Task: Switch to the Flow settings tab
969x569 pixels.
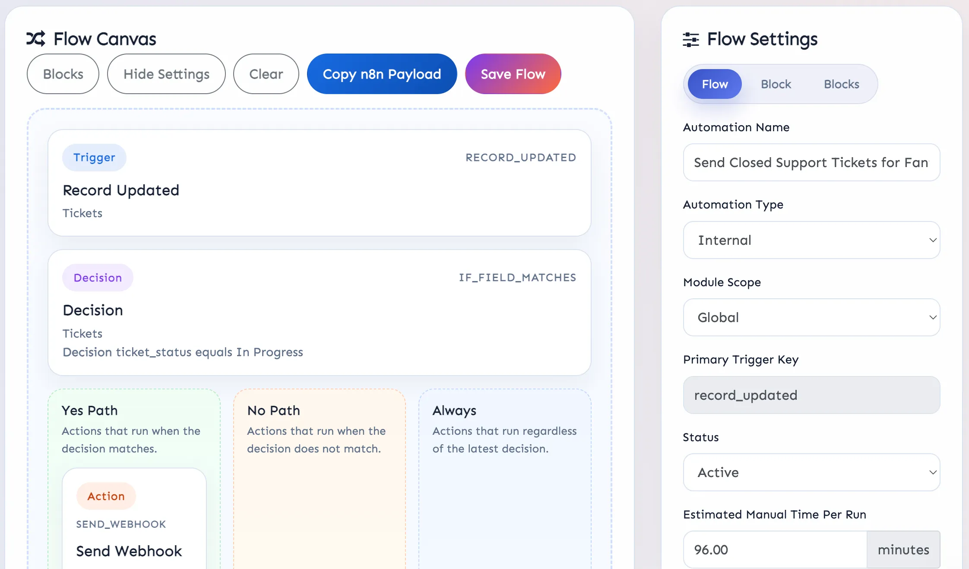Action: [715, 84]
